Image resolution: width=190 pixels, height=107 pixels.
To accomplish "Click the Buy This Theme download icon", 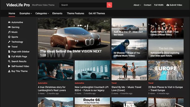I will click(9, 71).
